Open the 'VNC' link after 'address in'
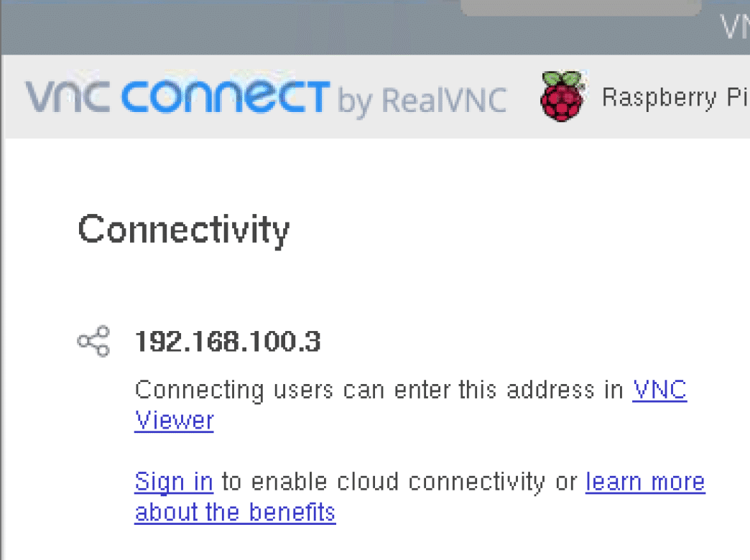 [x=659, y=390]
